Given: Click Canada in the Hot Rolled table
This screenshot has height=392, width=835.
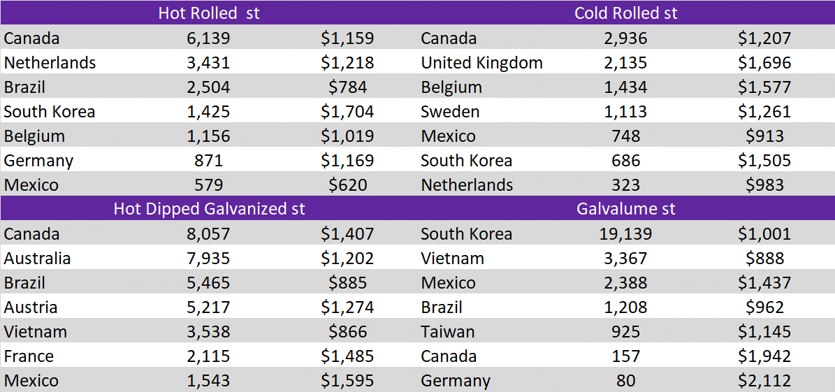Looking at the screenshot, I should [31, 38].
